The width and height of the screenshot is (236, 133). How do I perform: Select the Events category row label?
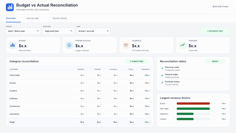coord(13,83)
